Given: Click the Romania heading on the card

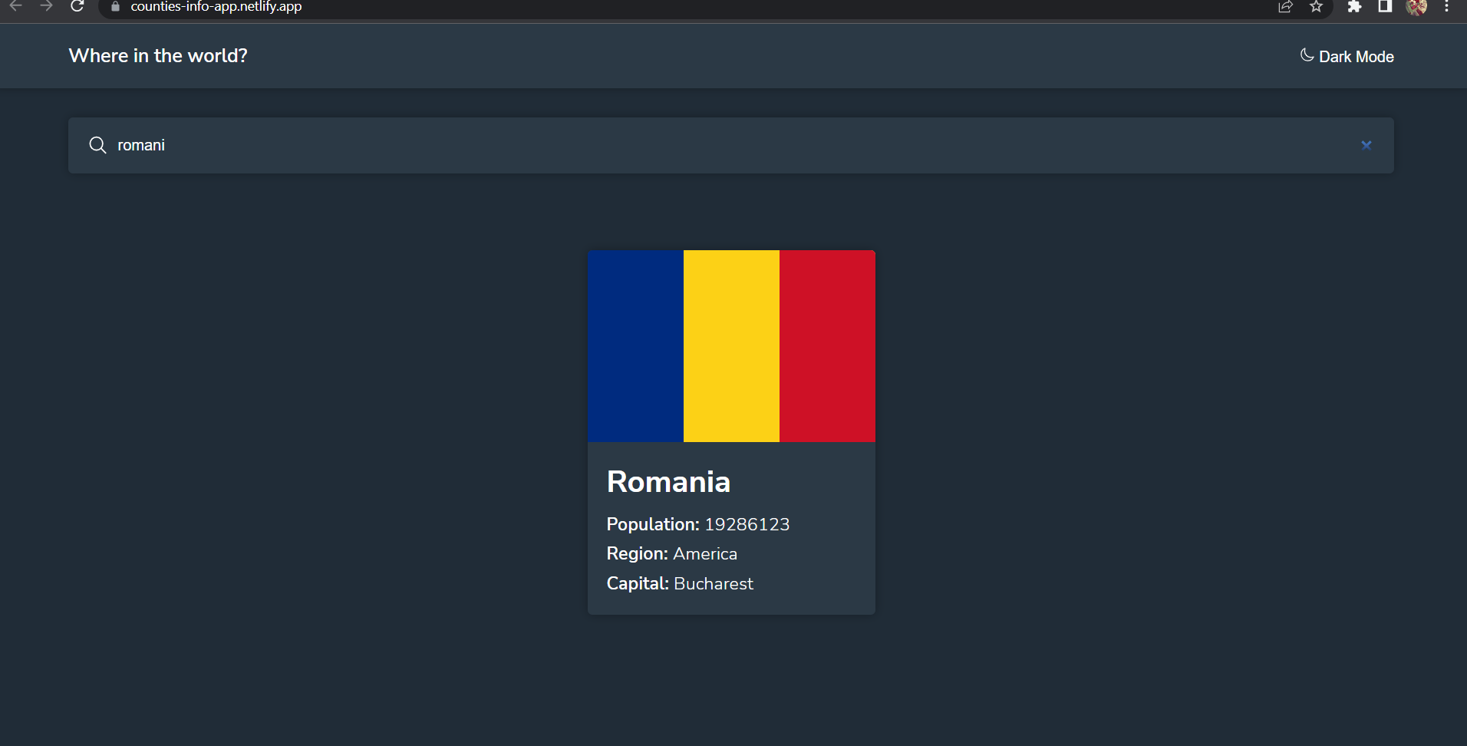Looking at the screenshot, I should (668, 482).
